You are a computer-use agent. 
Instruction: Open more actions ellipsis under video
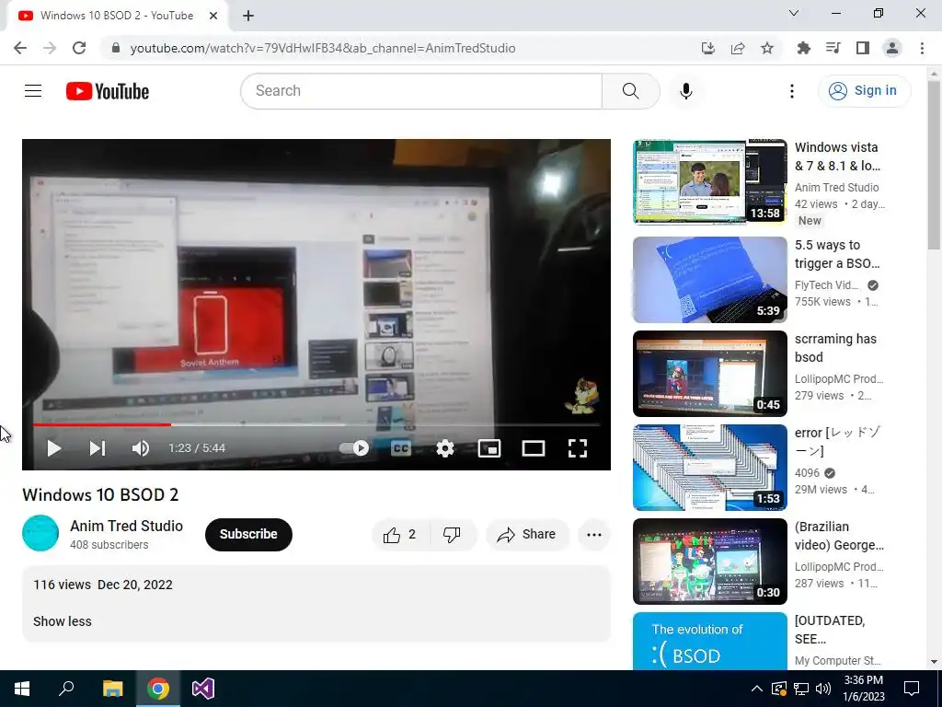pos(594,535)
